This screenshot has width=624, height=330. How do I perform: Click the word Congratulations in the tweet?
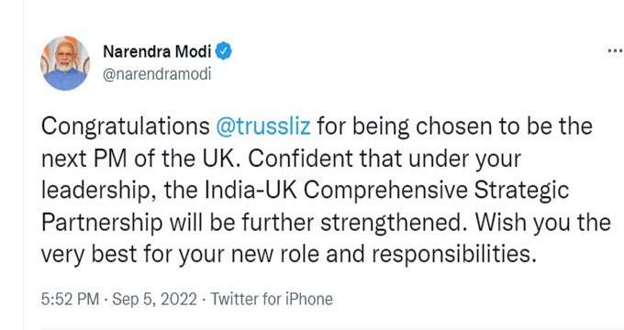[126, 127]
